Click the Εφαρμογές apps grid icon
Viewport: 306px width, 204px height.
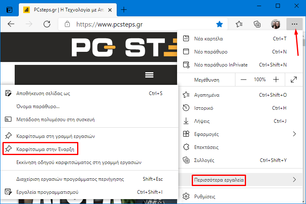tap(186, 134)
